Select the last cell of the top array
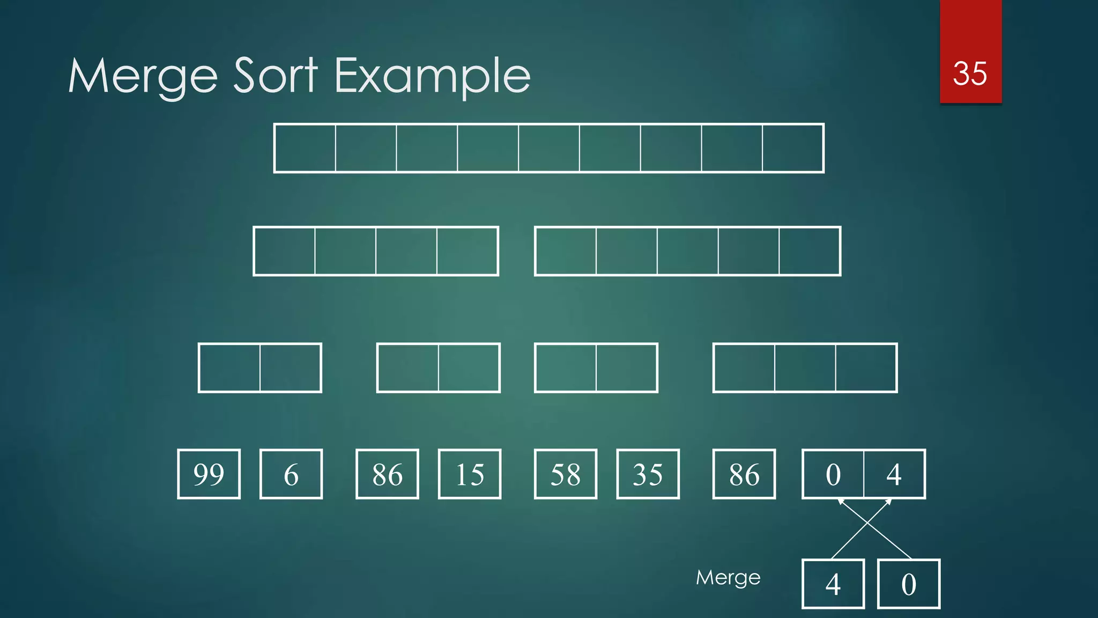The width and height of the screenshot is (1098, 618). [x=793, y=148]
